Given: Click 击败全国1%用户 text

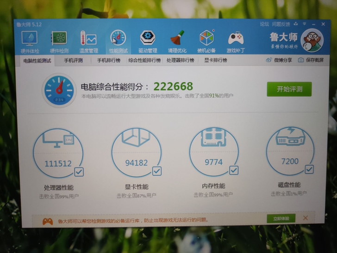Looking at the screenshot, I should [289, 193].
